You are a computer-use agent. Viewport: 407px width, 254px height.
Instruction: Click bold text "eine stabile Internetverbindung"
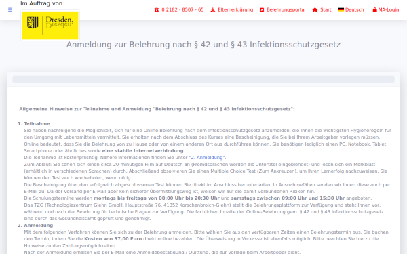[142, 151]
